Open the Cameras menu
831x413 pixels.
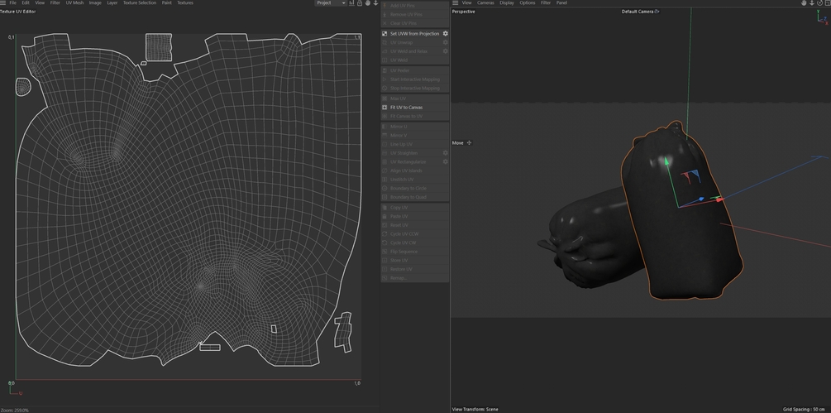pos(485,2)
